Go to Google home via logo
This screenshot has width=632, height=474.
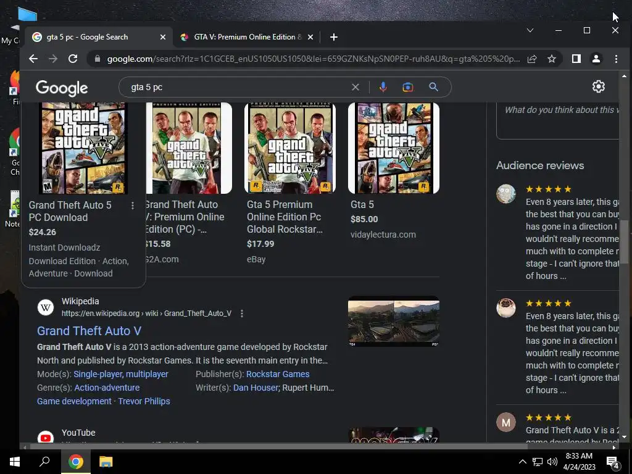[62, 88]
